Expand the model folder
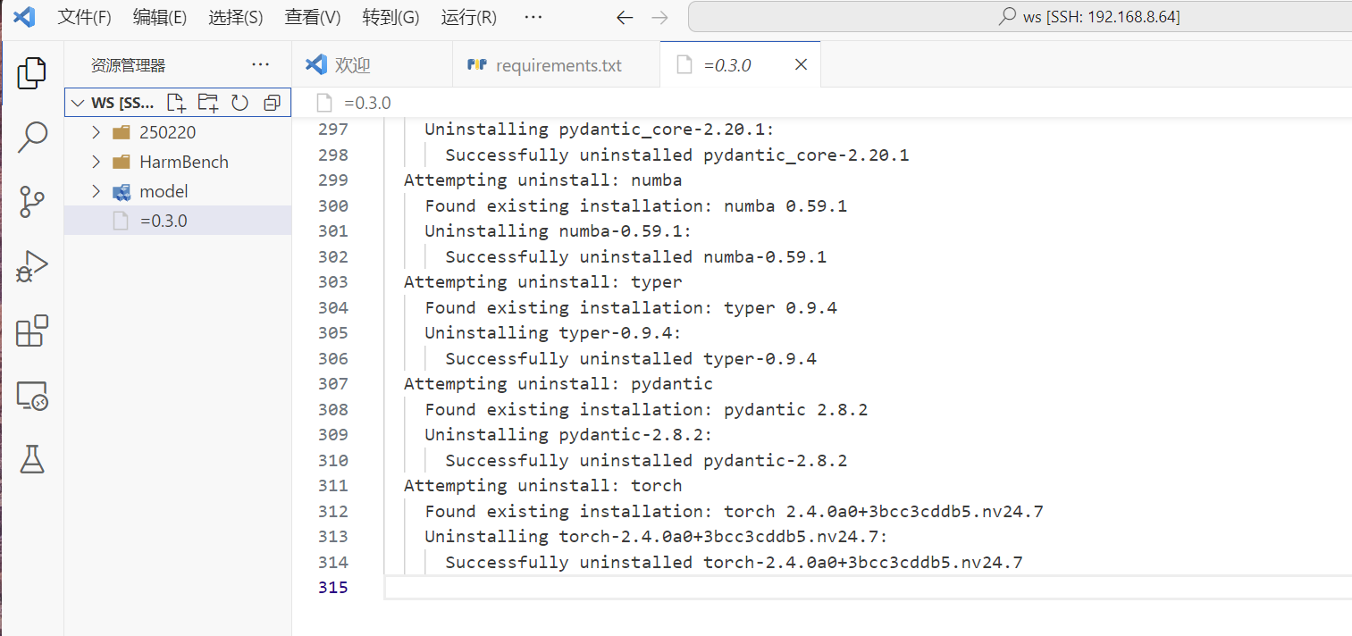Viewport: 1352px width, 636px height. (164, 191)
